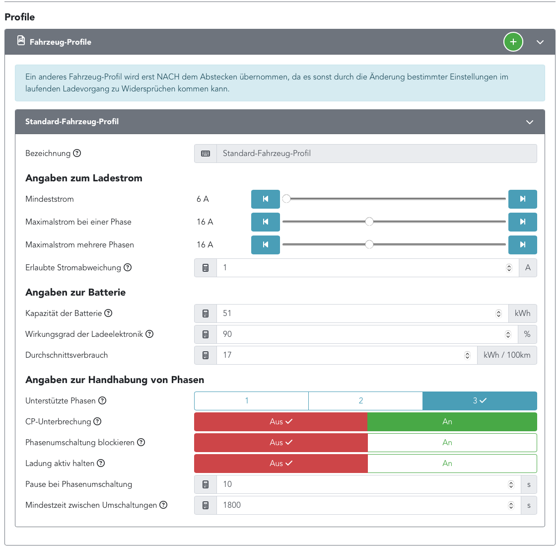Focus the Wirkungsgrad der Ladeelektronik field
This screenshot has height=549, width=560.
coord(367,334)
